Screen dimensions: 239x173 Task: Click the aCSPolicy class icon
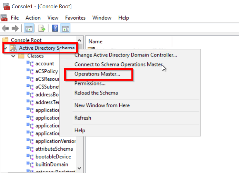[x=30, y=71]
